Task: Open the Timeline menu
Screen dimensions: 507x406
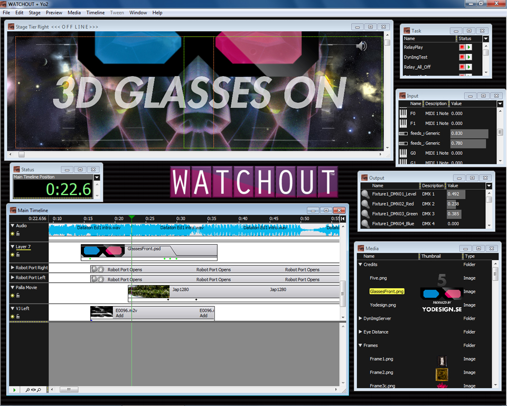Action: click(x=95, y=13)
